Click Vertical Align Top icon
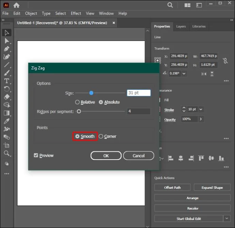 tap(201, 158)
